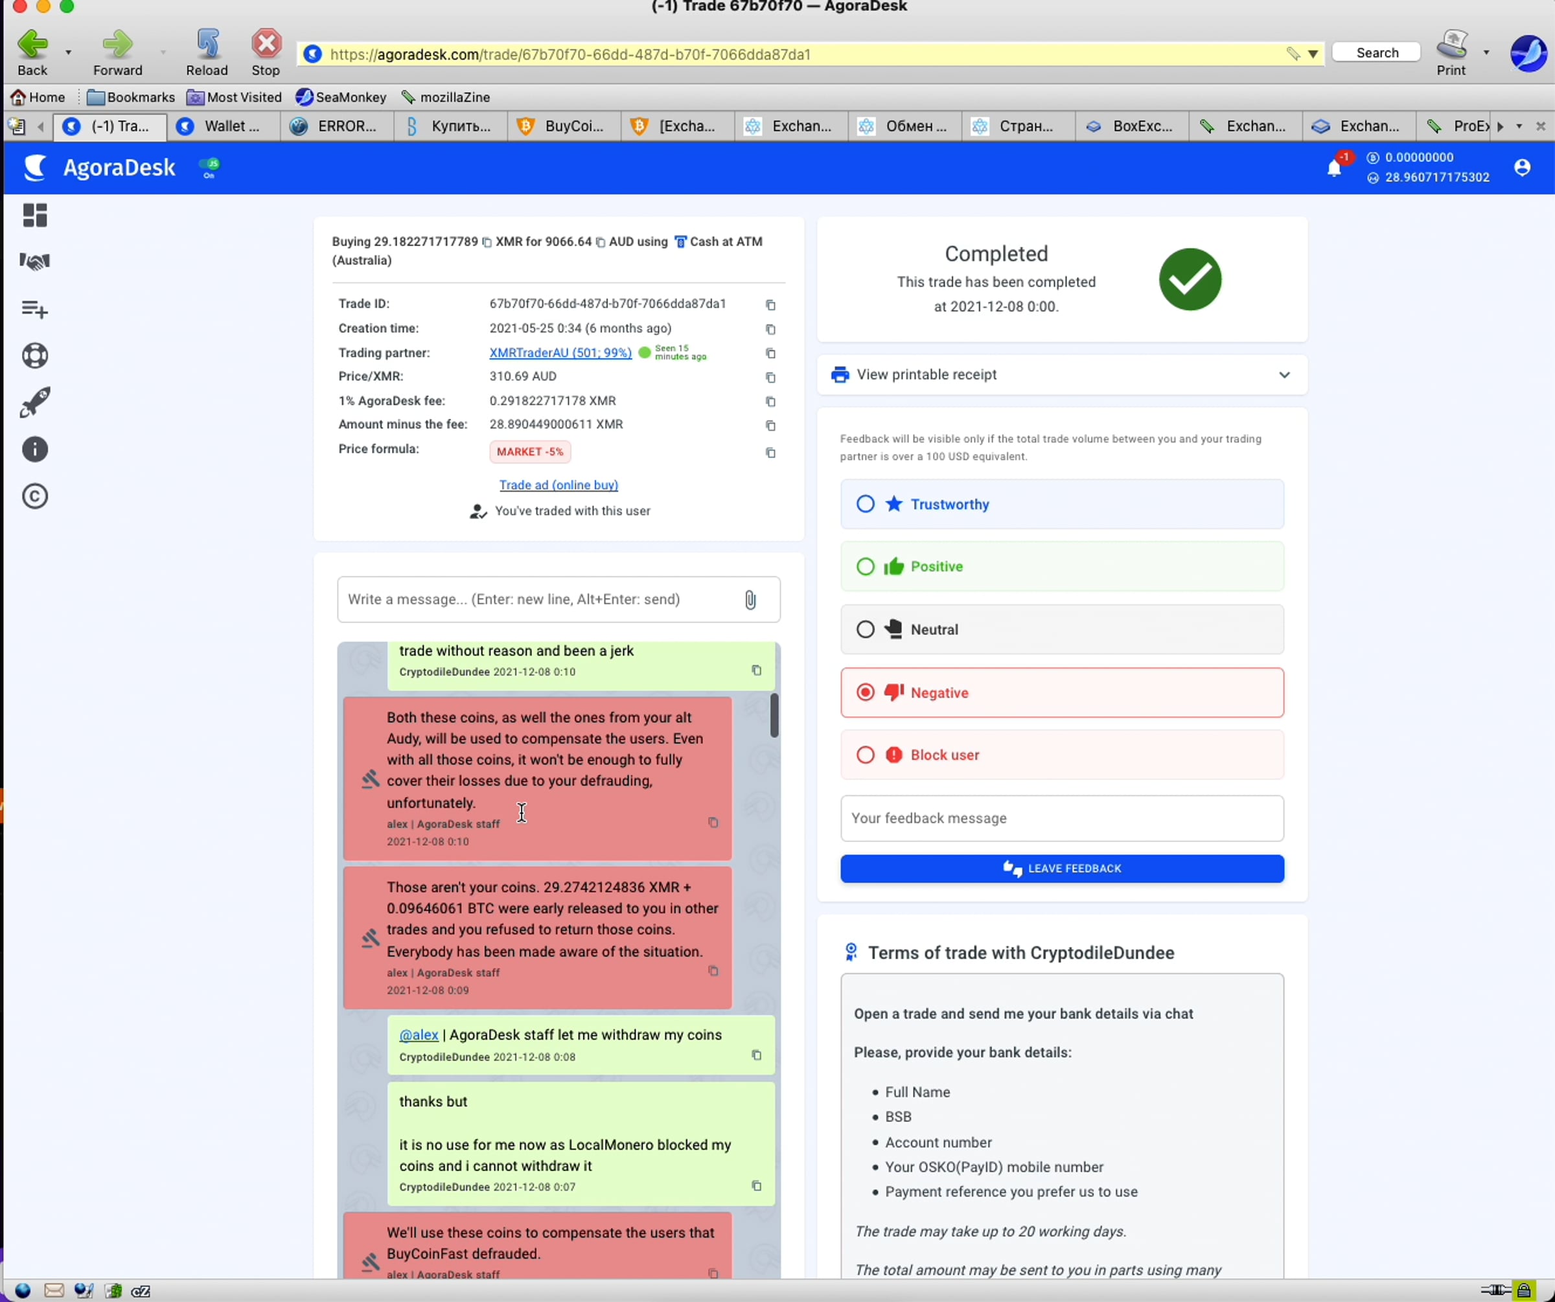Image resolution: width=1555 pixels, height=1302 pixels.
Task: Open the support lifebuoy sidebar icon
Action: tap(35, 356)
